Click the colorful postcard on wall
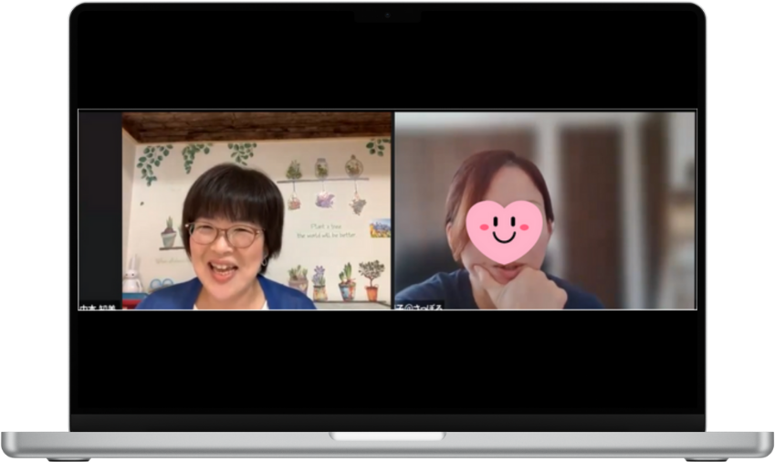 (380, 228)
